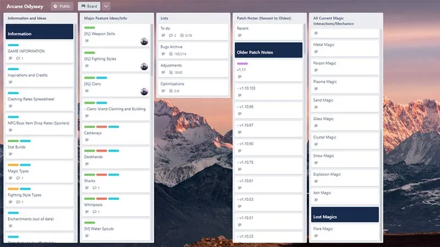Click checklist 195/214 badge on Bugs Archive
This screenshot has height=247, width=440.
[x=178, y=54]
